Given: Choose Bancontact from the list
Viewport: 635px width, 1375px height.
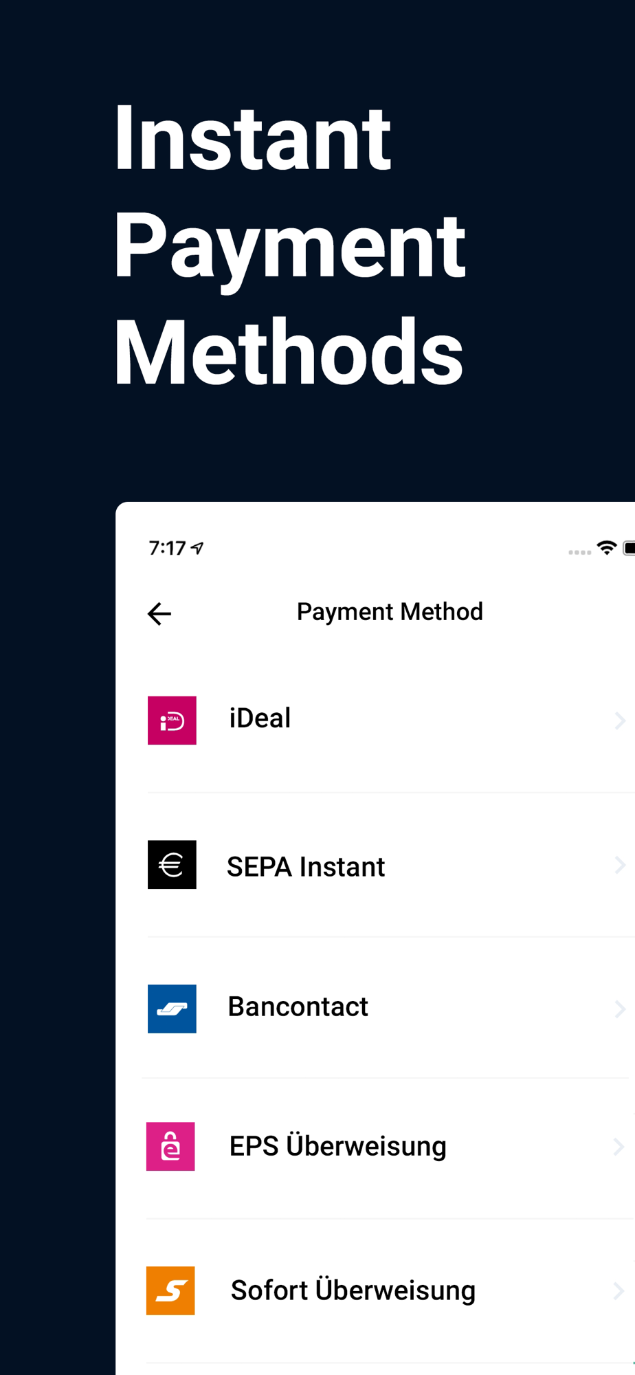Looking at the screenshot, I should [x=298, y=1006].
